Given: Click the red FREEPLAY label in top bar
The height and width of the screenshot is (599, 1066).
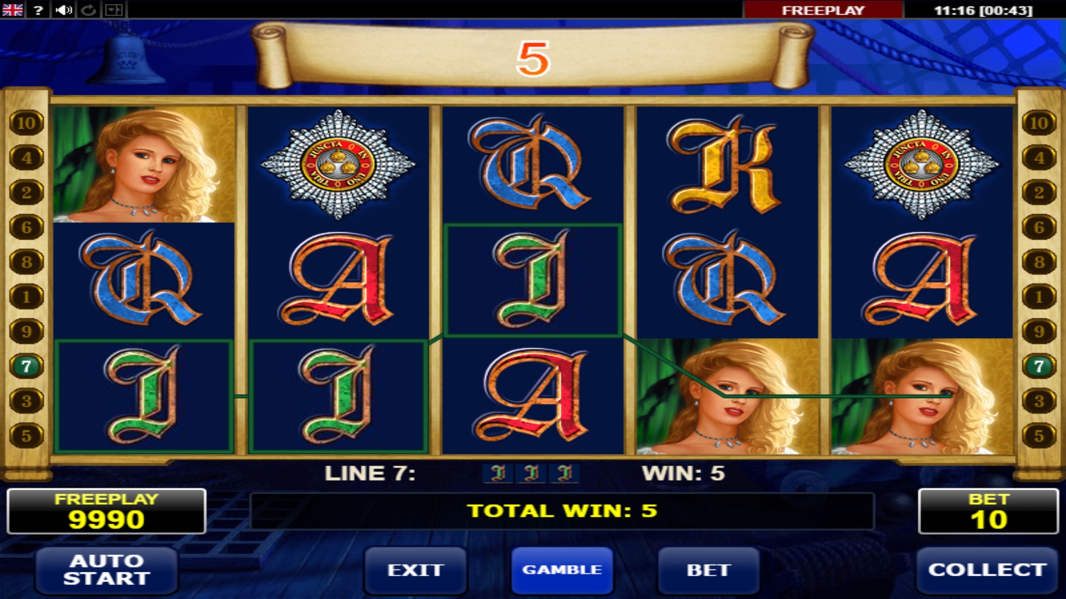Looking at the screenshot, I should [x=823, y=10].
